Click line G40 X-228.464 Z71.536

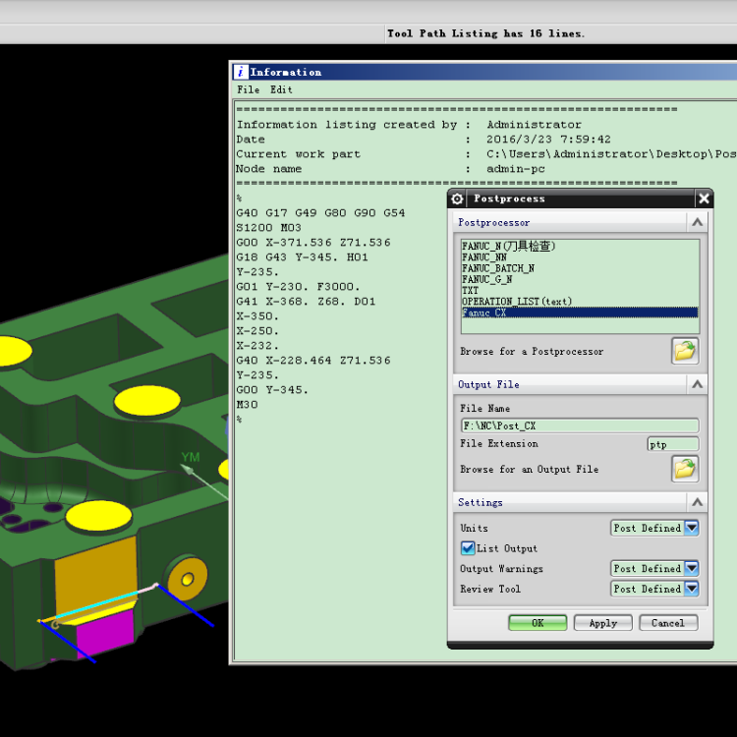coord(313,361)
